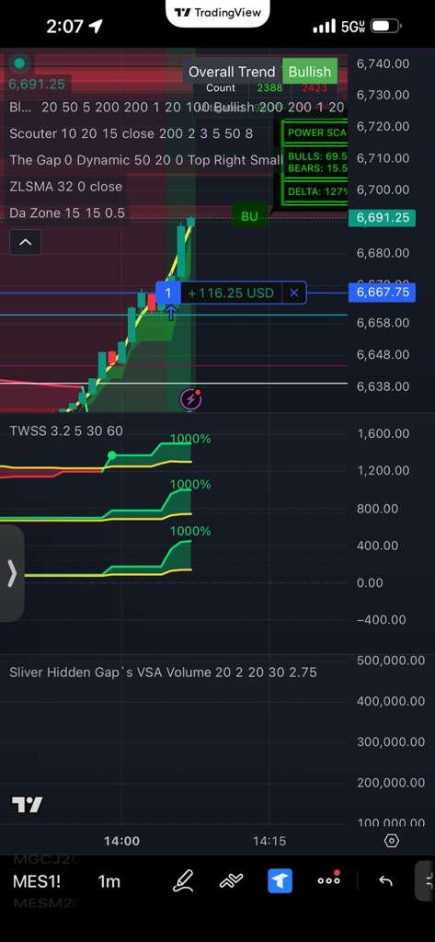Tap the location arrow in status bar
Image resolution: width=435 pixels, height=942 pixels.
95,26
